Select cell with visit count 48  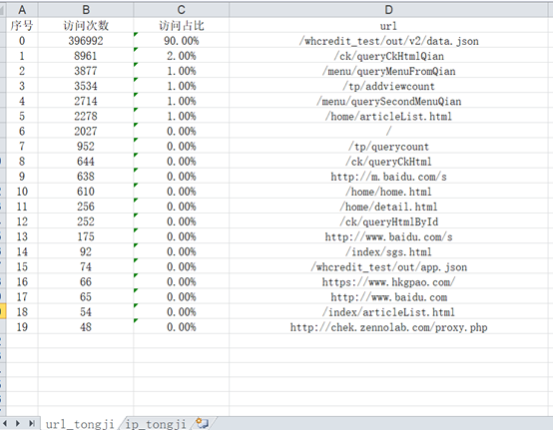[86, 327]
